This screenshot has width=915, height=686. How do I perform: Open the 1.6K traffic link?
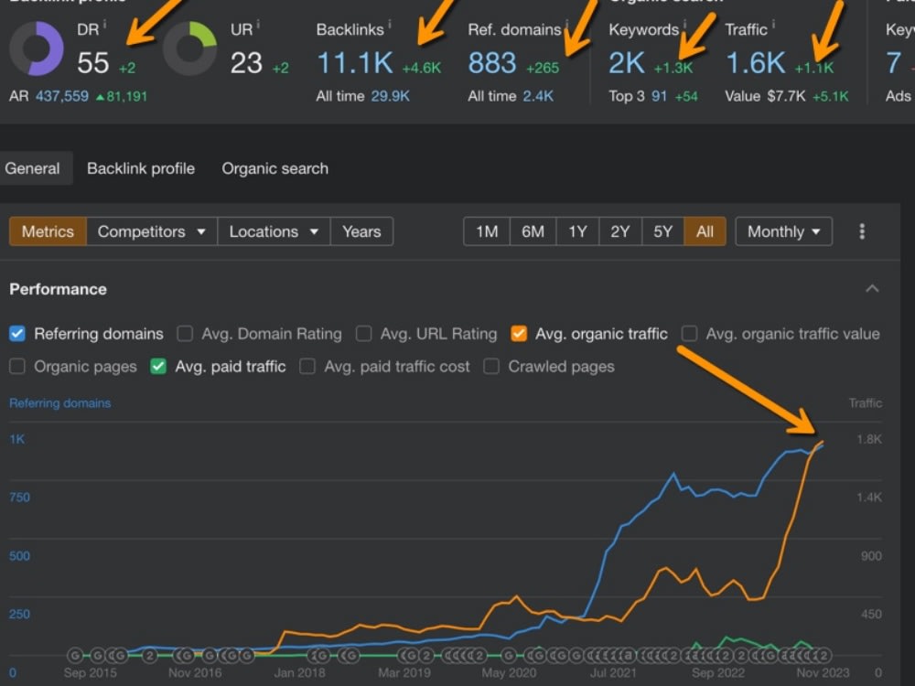pyautogui.click(x=755, y=63)
